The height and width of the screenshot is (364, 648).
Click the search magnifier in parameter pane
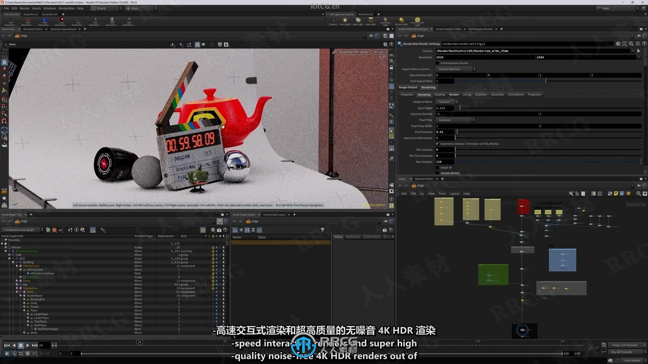[631, 44]
